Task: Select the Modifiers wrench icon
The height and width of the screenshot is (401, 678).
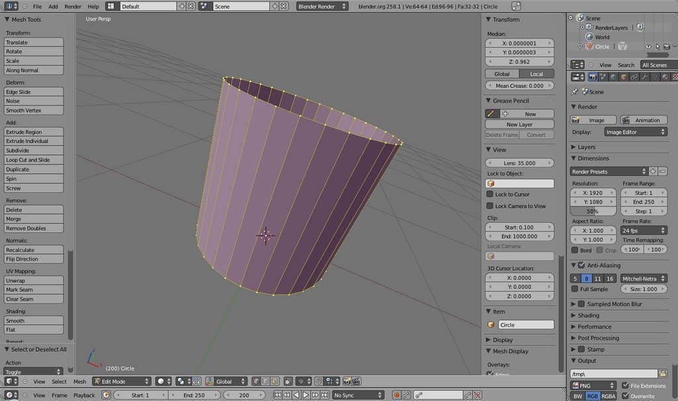Action: point(644,77)
